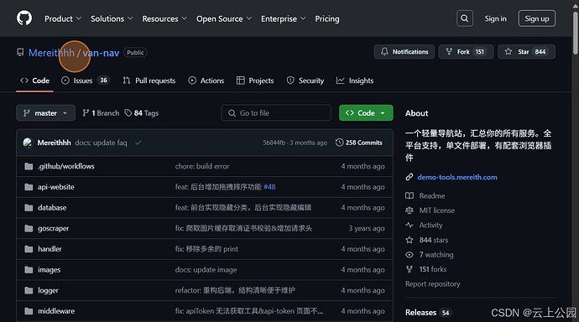The image size is (579, 322).
Task: Open issue reference #48 link
Action: pyautogui.click(x=269, y=187)
